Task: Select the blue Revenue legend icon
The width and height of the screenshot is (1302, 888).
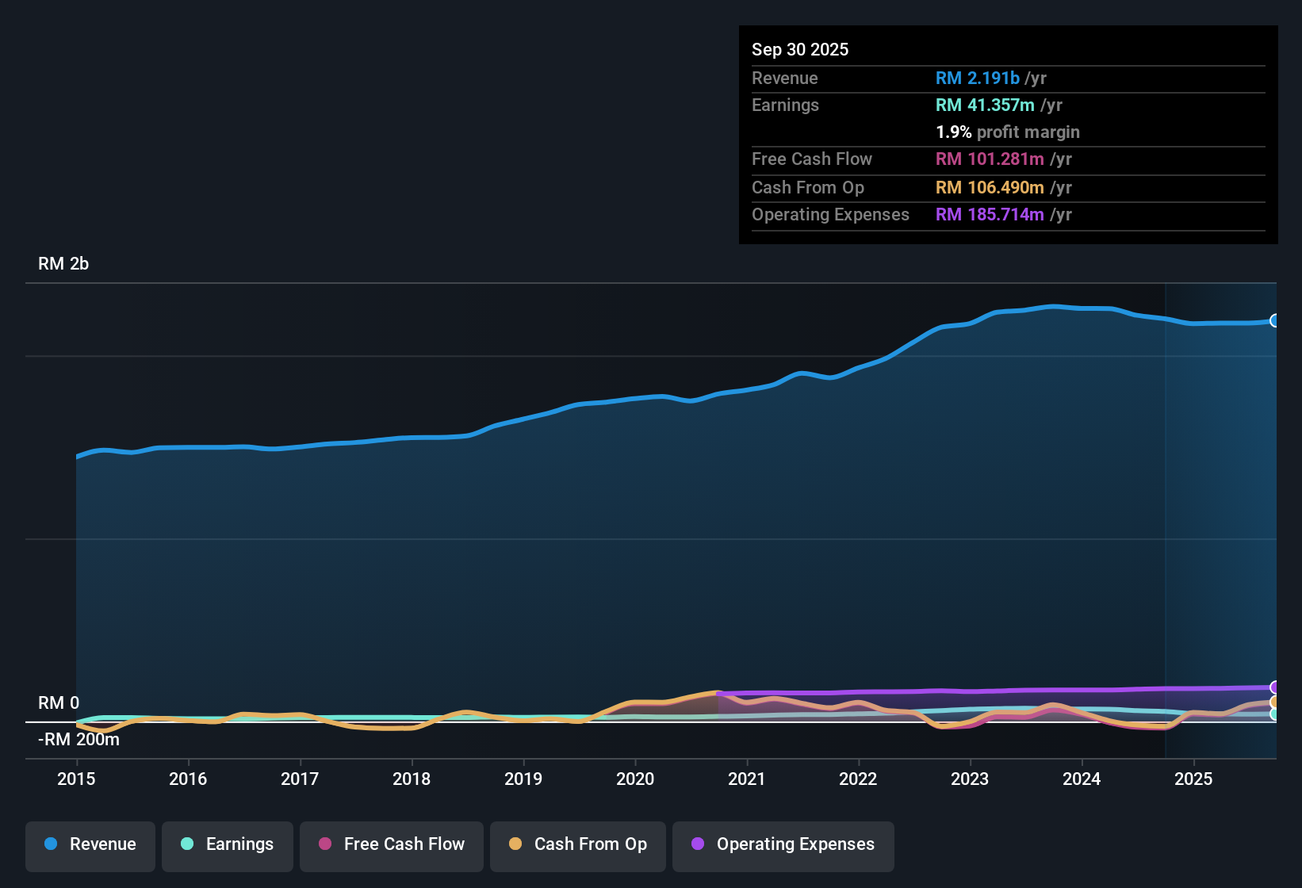Action: [x=51, y=844]
